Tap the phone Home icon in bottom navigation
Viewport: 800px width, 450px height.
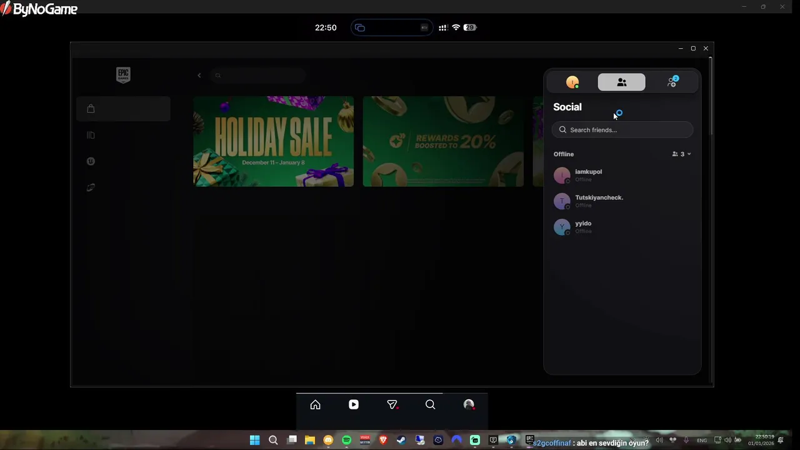(x=315, y=405)
